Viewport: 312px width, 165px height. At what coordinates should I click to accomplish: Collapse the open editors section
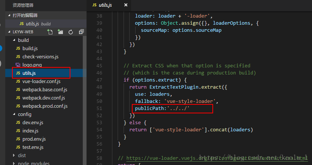(9, 15)
